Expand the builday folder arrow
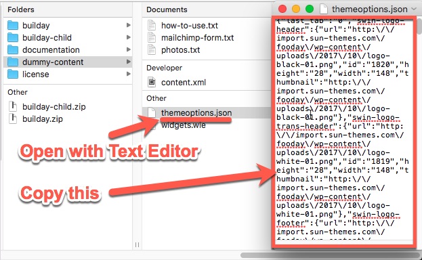 click(129, 25)
